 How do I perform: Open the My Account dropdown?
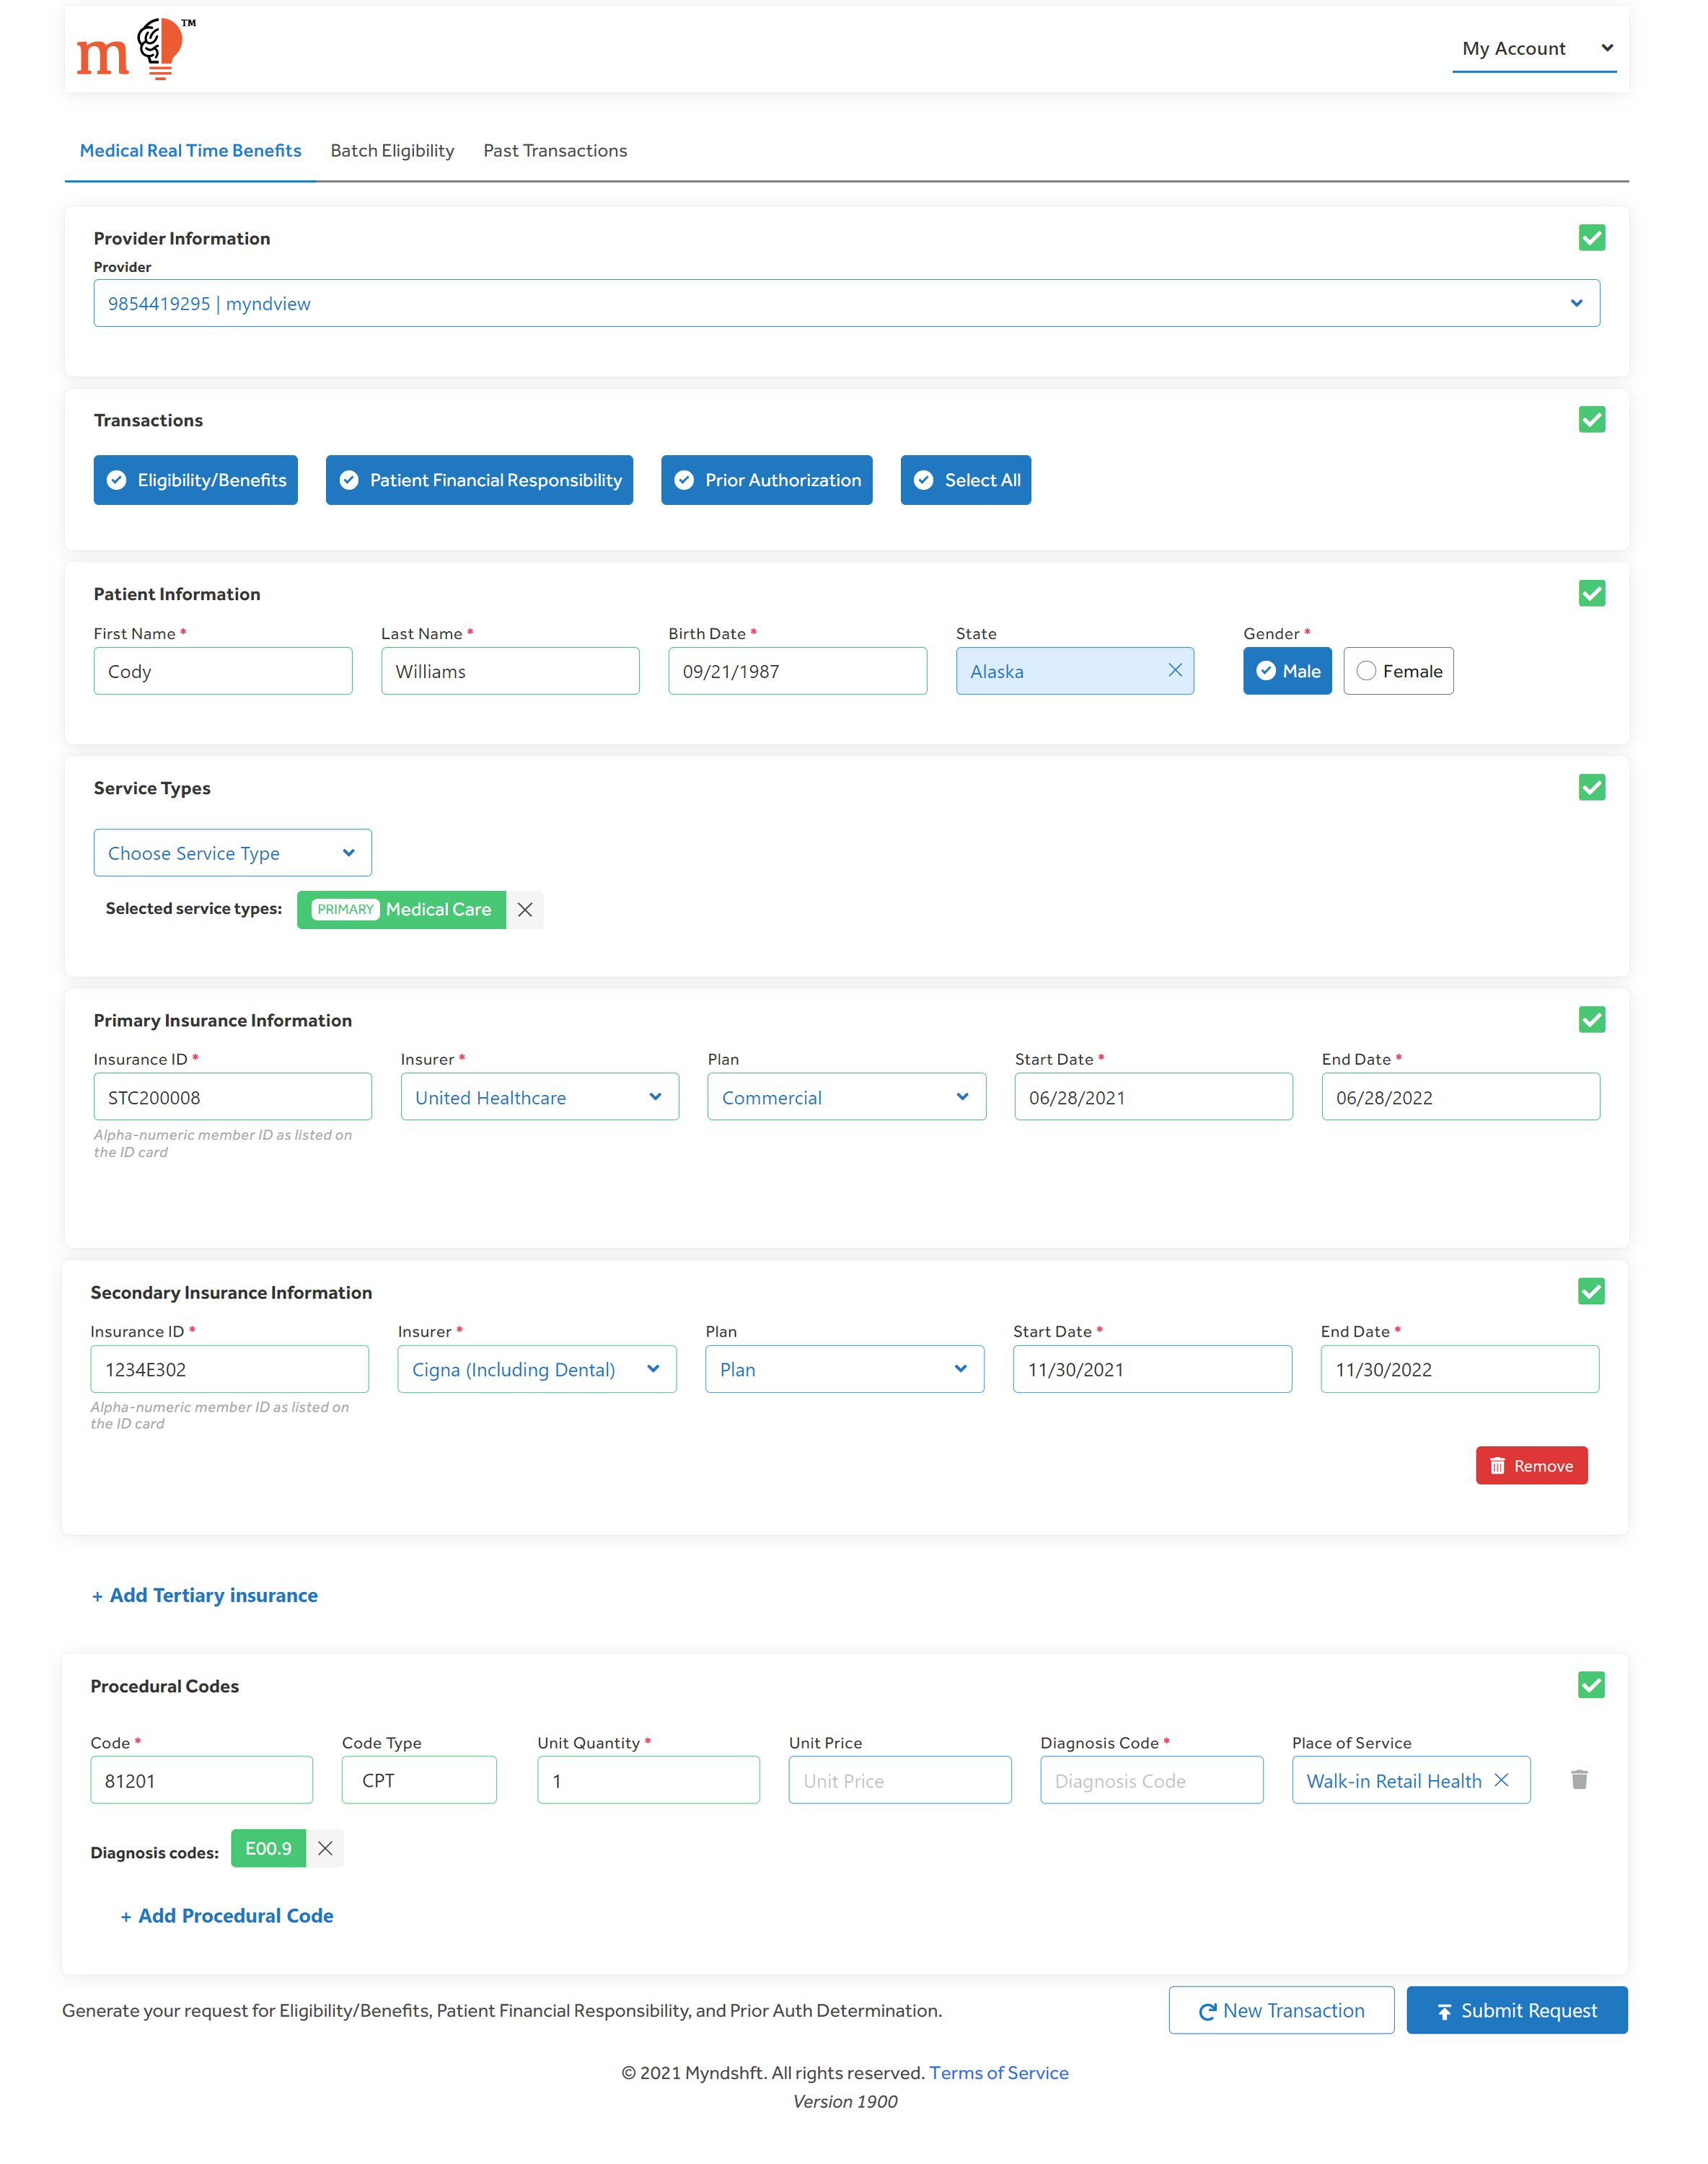tap(1534, 49)
